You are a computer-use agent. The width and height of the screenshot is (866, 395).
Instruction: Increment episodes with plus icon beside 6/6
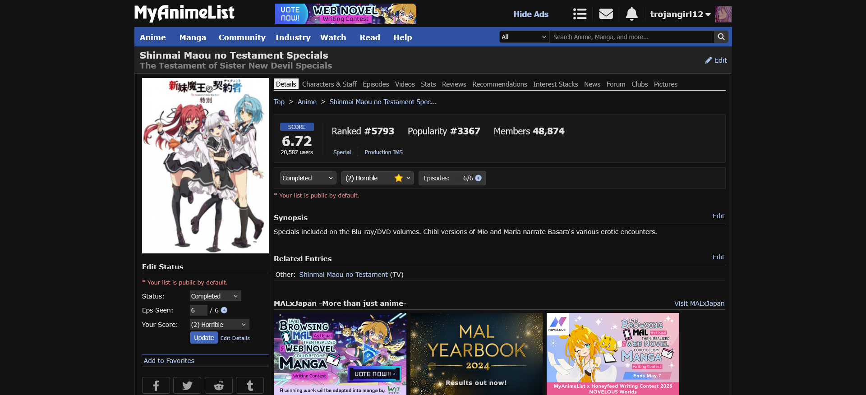tap(479, 178)
